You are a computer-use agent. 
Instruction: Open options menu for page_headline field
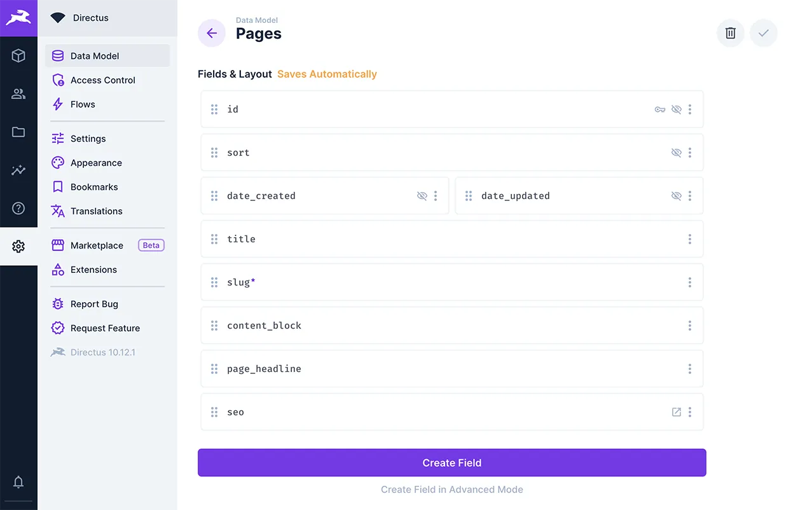[690, 369]
